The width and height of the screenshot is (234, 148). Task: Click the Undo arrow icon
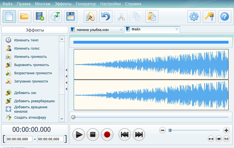pyautogui.click(x=106, y=17)
